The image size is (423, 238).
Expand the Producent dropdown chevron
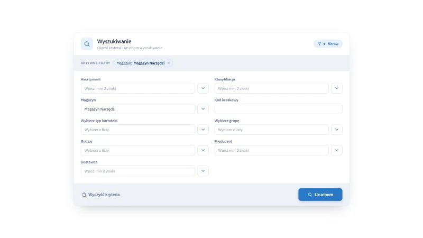click(337, 150)
